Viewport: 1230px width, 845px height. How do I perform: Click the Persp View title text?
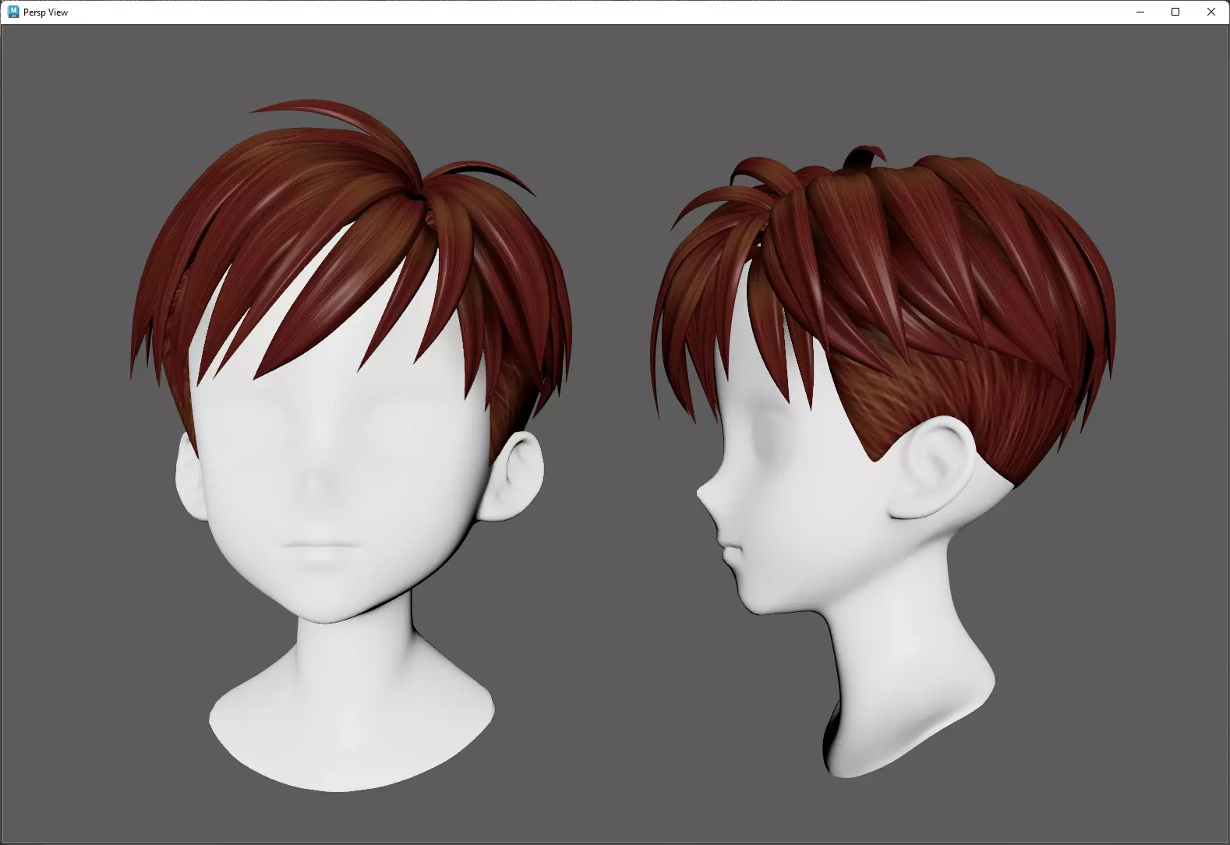point(45,12)
